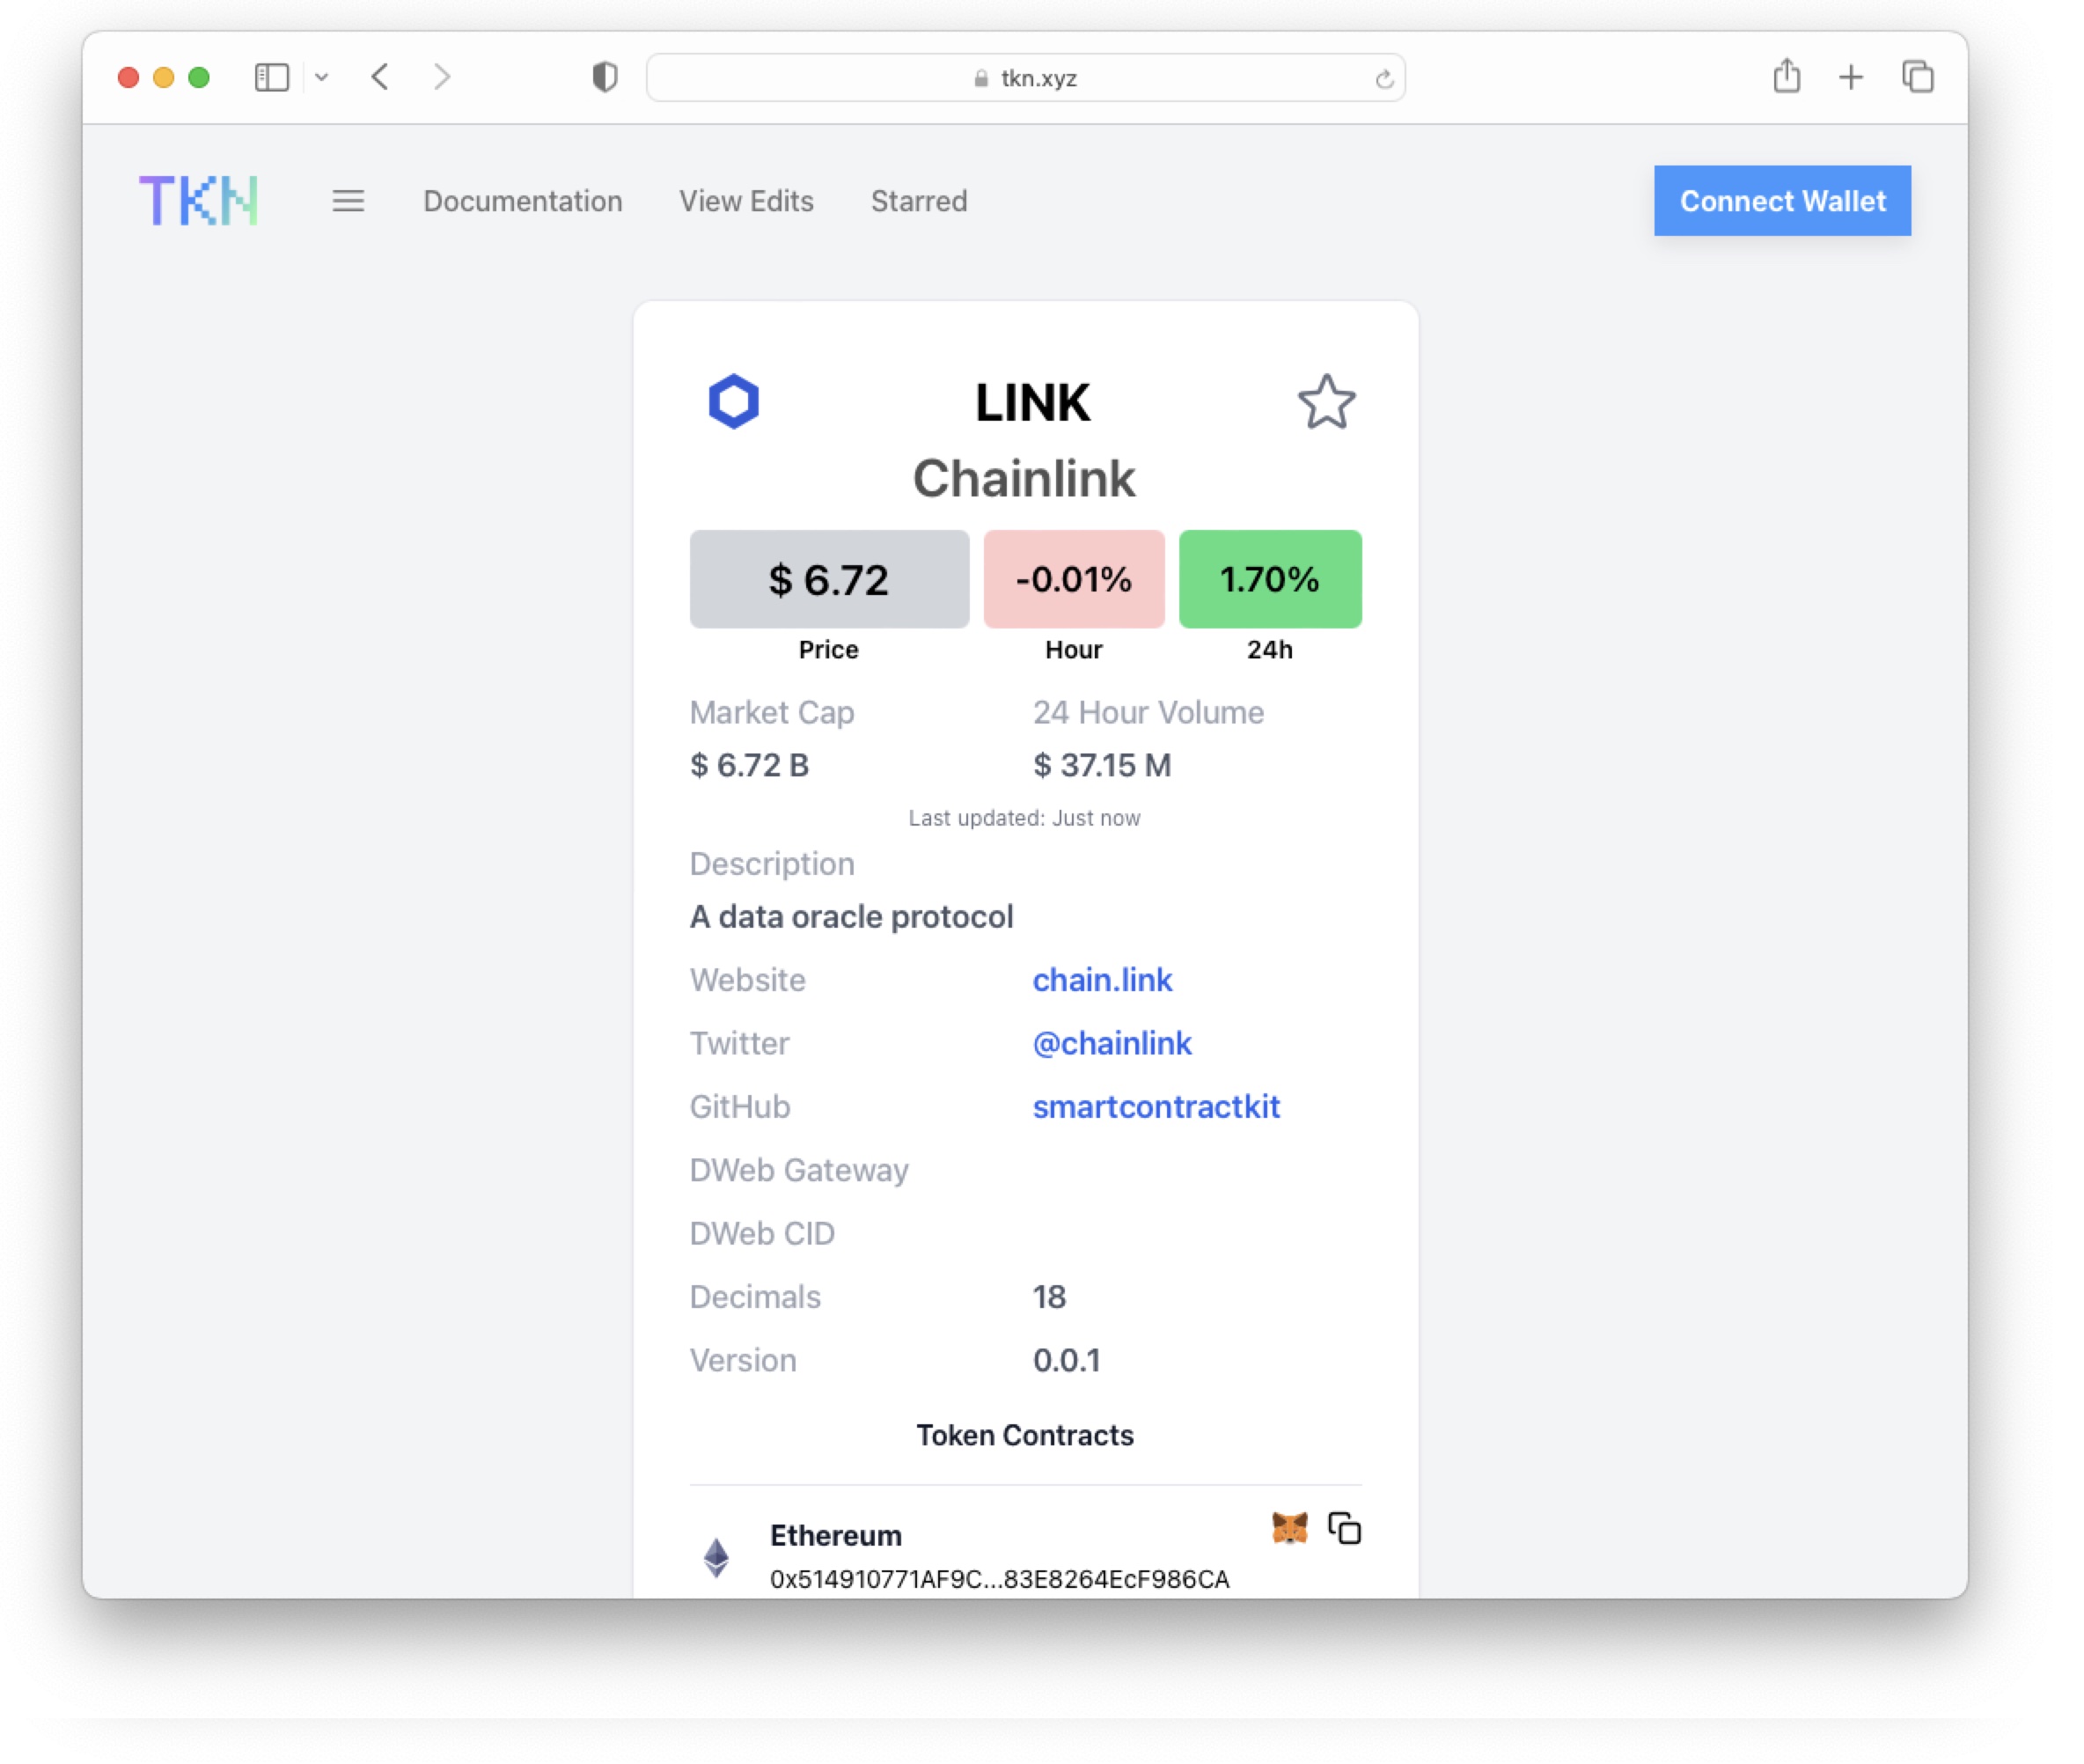
Task: Click the Connect Wallet button
Action: coord(1781,201)
